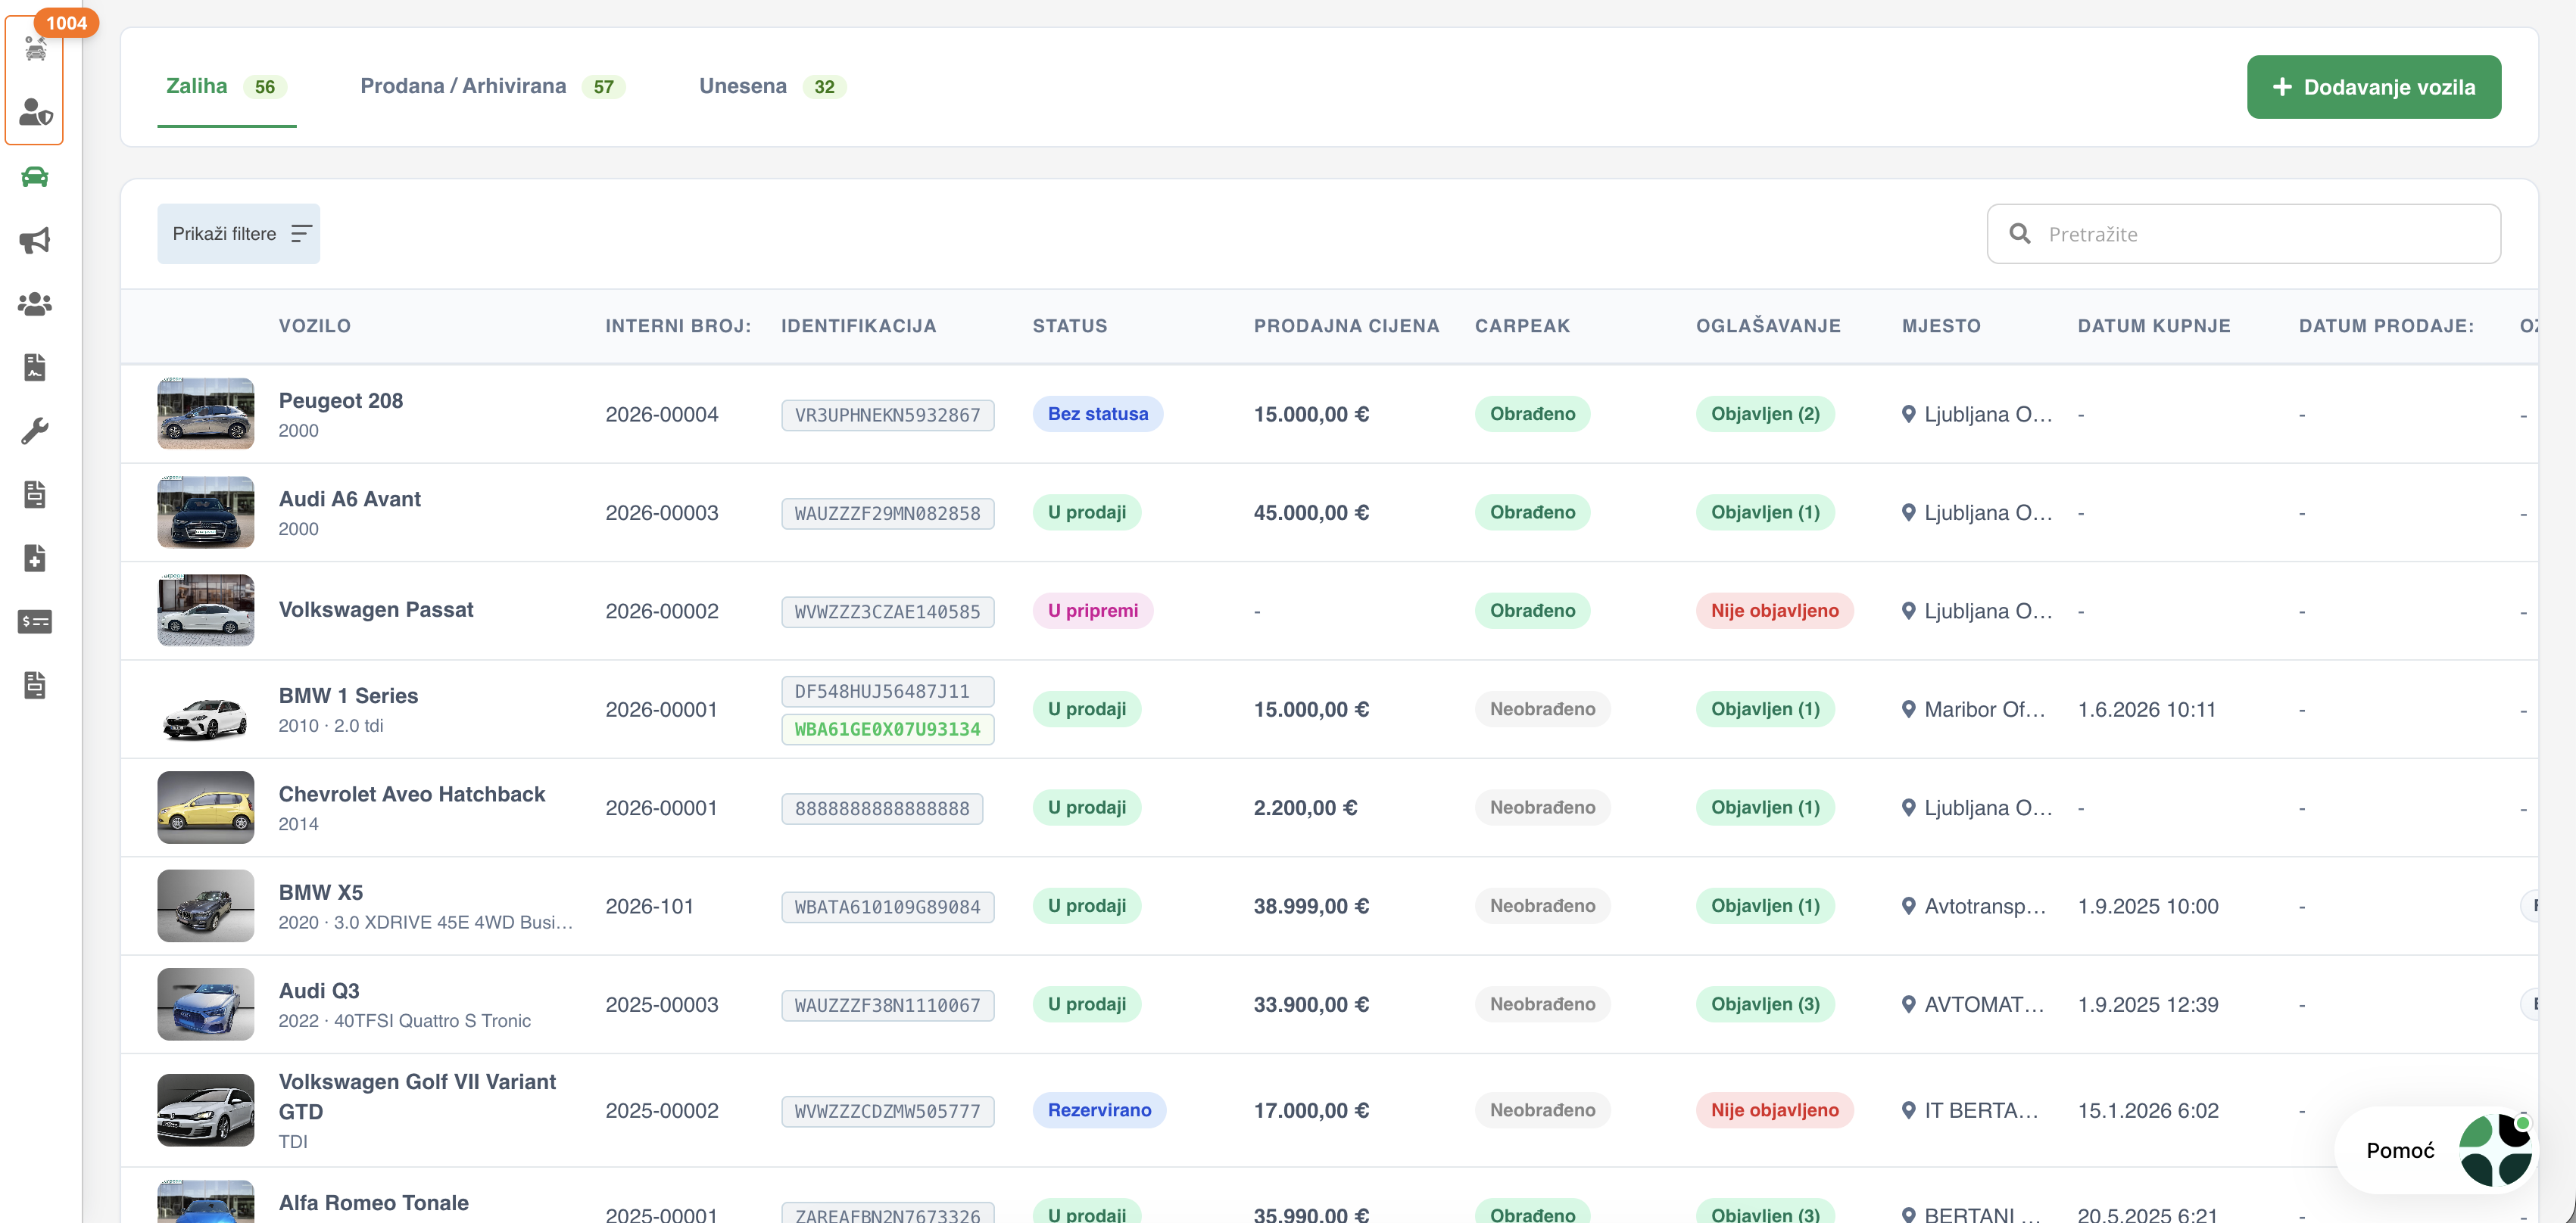Click the Rezervirano status badge
This screenshot has height=1223, width=2576.
(1099, 1110)
